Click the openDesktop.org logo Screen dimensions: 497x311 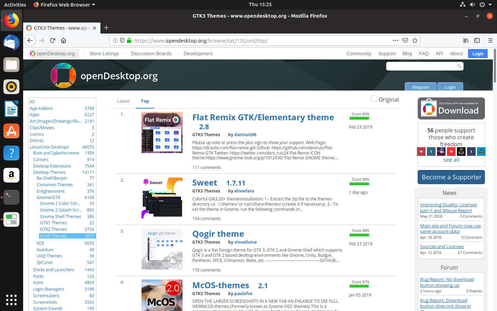[105, 75]
